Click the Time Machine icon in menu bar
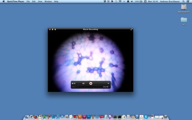Image resolution: width=192 pixels, height=120 pixels. pos(116,1)
